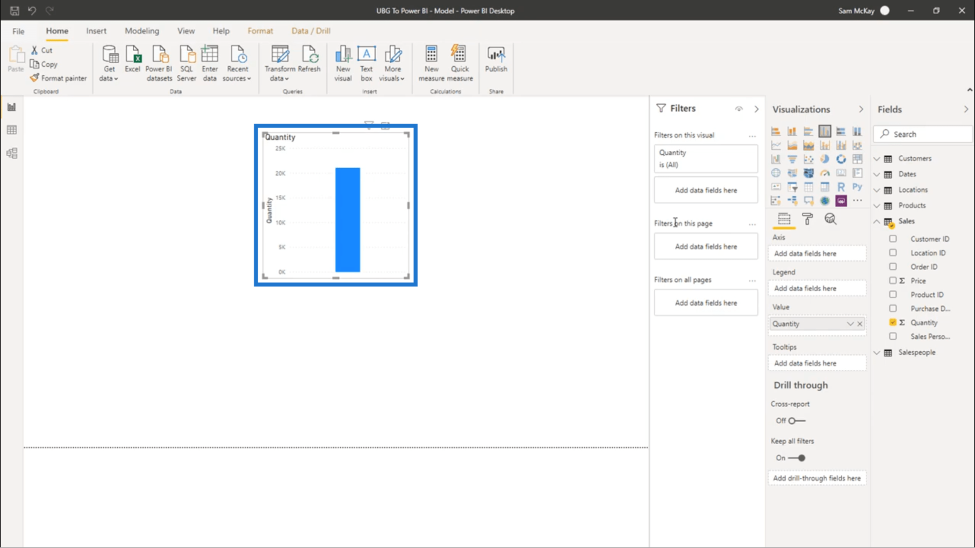The height and width of the screenshot is (548, 975).
Task: Check the Customer ID field
Action: tap(893, 238)
